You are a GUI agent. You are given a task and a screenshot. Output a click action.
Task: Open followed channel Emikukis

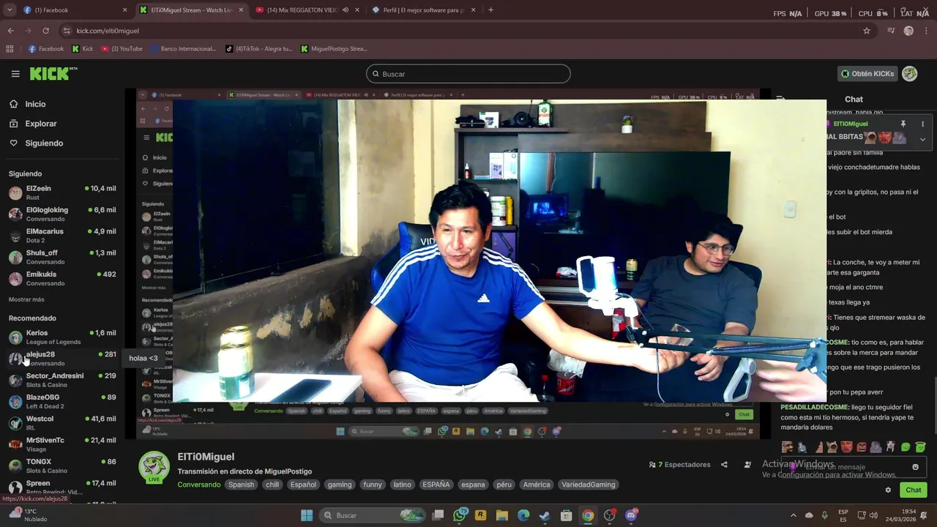coord(62,278)
